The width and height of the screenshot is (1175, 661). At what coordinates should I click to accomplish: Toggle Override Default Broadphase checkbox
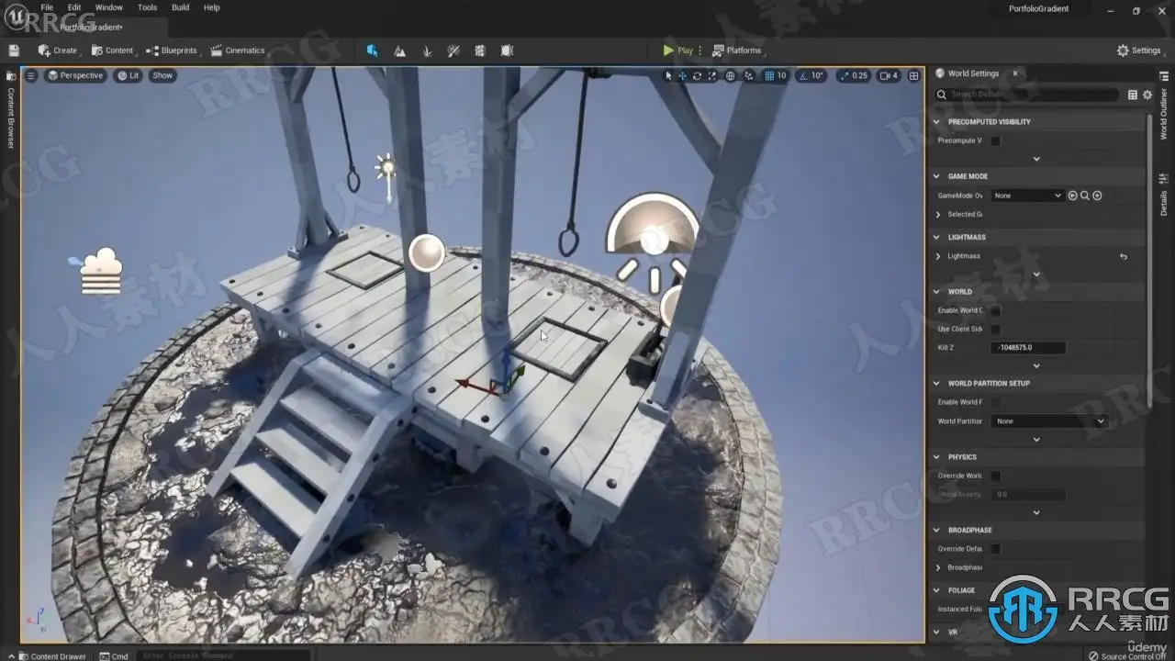click(x=996, y=549)
